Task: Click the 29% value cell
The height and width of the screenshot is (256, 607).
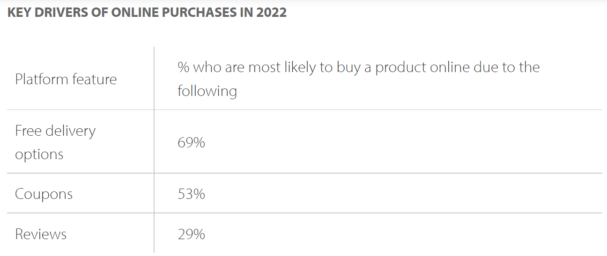Action: pyautogui.click(x=191, y=234)
